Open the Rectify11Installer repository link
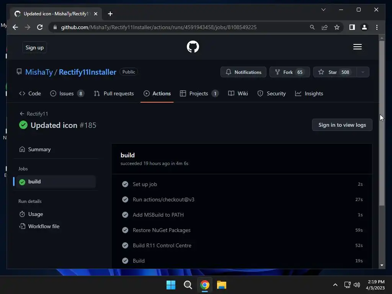 (88, 72)
